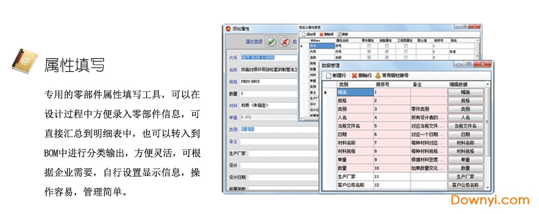This screenshot has width=539, height=214.
Task: Toggle 工程图属性 checkbox in the 名称 row
Action: click(x=406, y=58)
